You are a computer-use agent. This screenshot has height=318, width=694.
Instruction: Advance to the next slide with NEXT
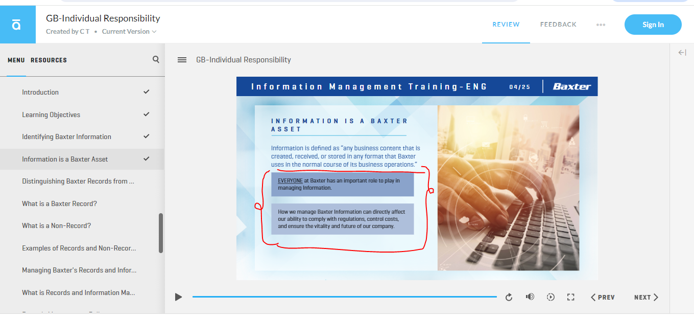point(646,297)
